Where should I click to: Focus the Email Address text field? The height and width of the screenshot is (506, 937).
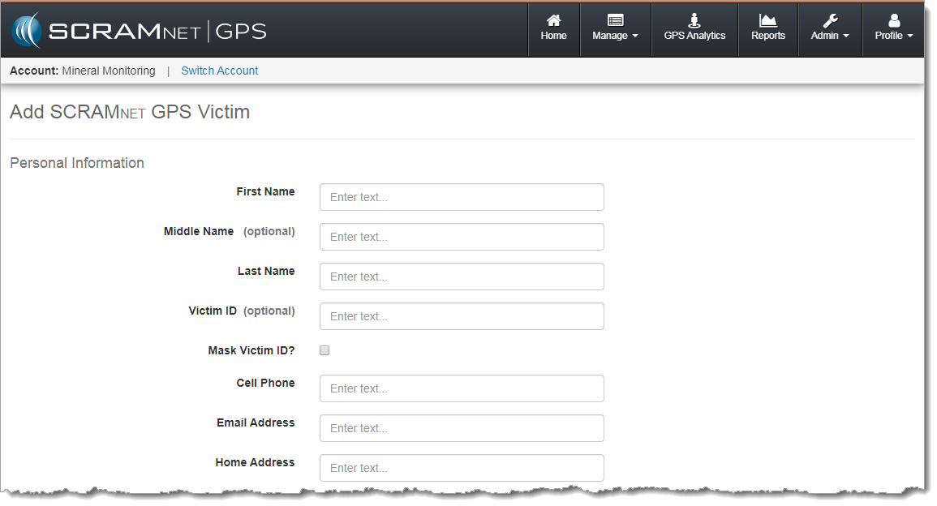(462, 428)
